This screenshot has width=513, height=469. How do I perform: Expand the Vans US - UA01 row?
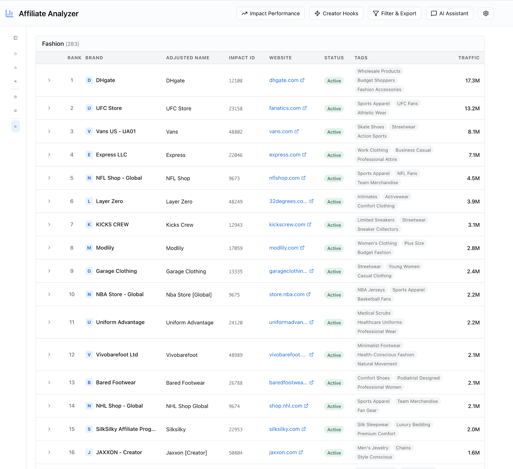49,131
